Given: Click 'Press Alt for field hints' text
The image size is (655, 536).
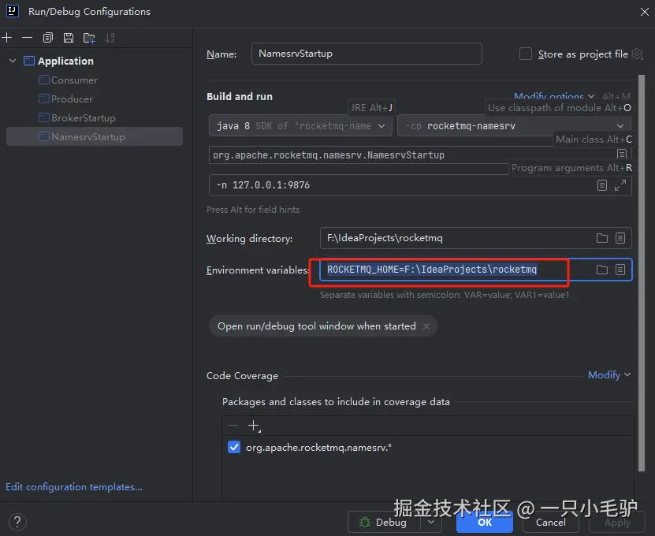Looking at the screenshot, I should click(253, 210).
